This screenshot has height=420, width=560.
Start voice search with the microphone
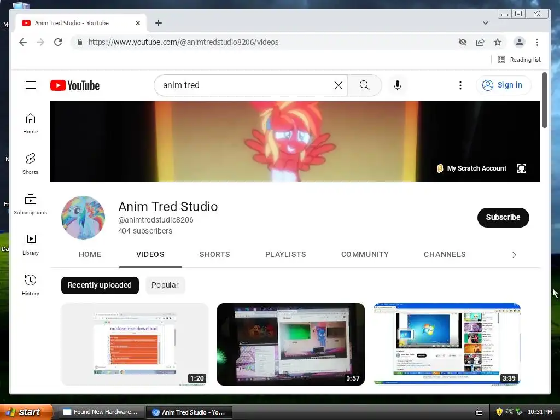tap(398, 85)
